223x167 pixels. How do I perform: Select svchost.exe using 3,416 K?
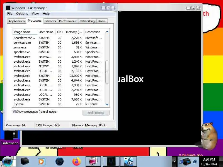pyautogui.click(x=58, y=57)
